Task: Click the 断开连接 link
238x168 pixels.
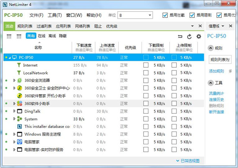Action: point(216,112)
